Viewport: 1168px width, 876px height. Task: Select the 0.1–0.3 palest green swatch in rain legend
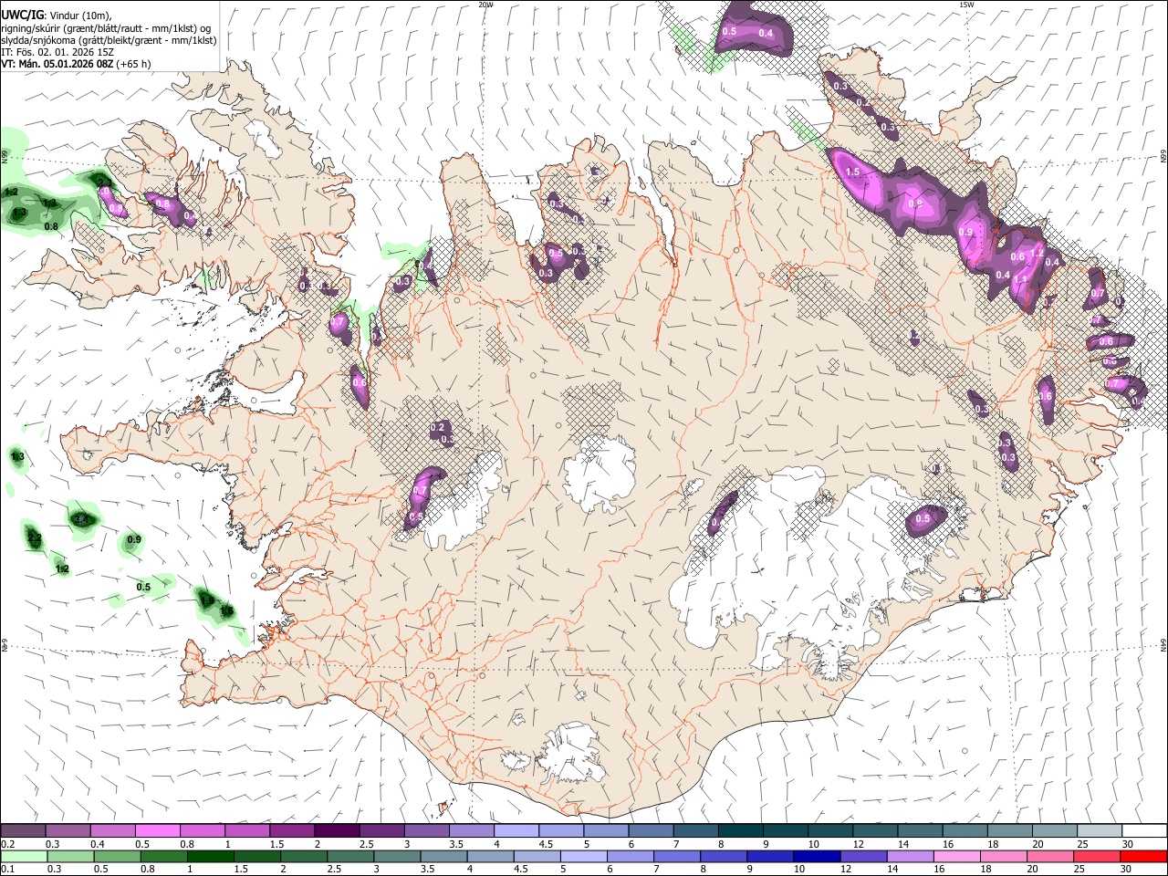pos(24,856)
